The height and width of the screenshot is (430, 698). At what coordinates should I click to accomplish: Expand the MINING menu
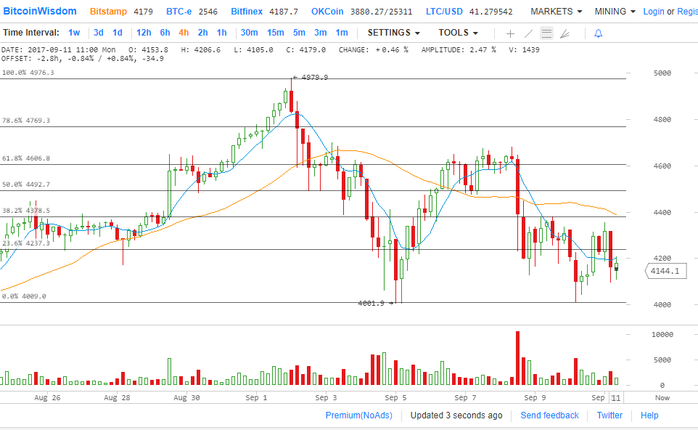pyautogui.click(x=615, y=12)
